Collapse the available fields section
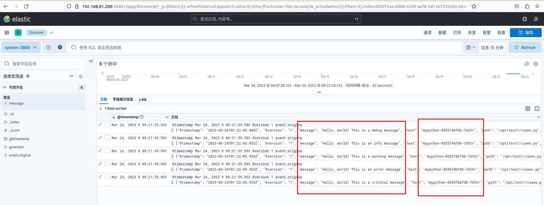This screenshot has width=544, height=205. click(5, 87)
